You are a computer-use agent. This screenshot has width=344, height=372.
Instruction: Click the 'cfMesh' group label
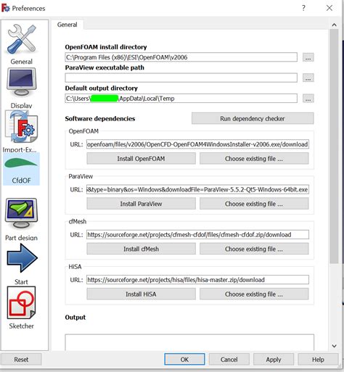click(78, 221)
